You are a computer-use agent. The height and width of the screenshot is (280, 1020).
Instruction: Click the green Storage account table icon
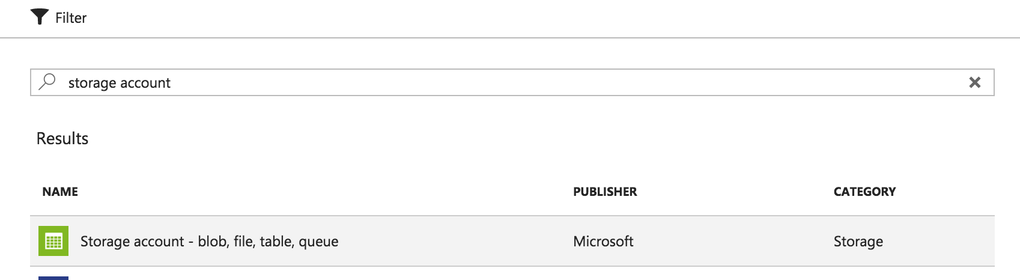coord(53,241)
